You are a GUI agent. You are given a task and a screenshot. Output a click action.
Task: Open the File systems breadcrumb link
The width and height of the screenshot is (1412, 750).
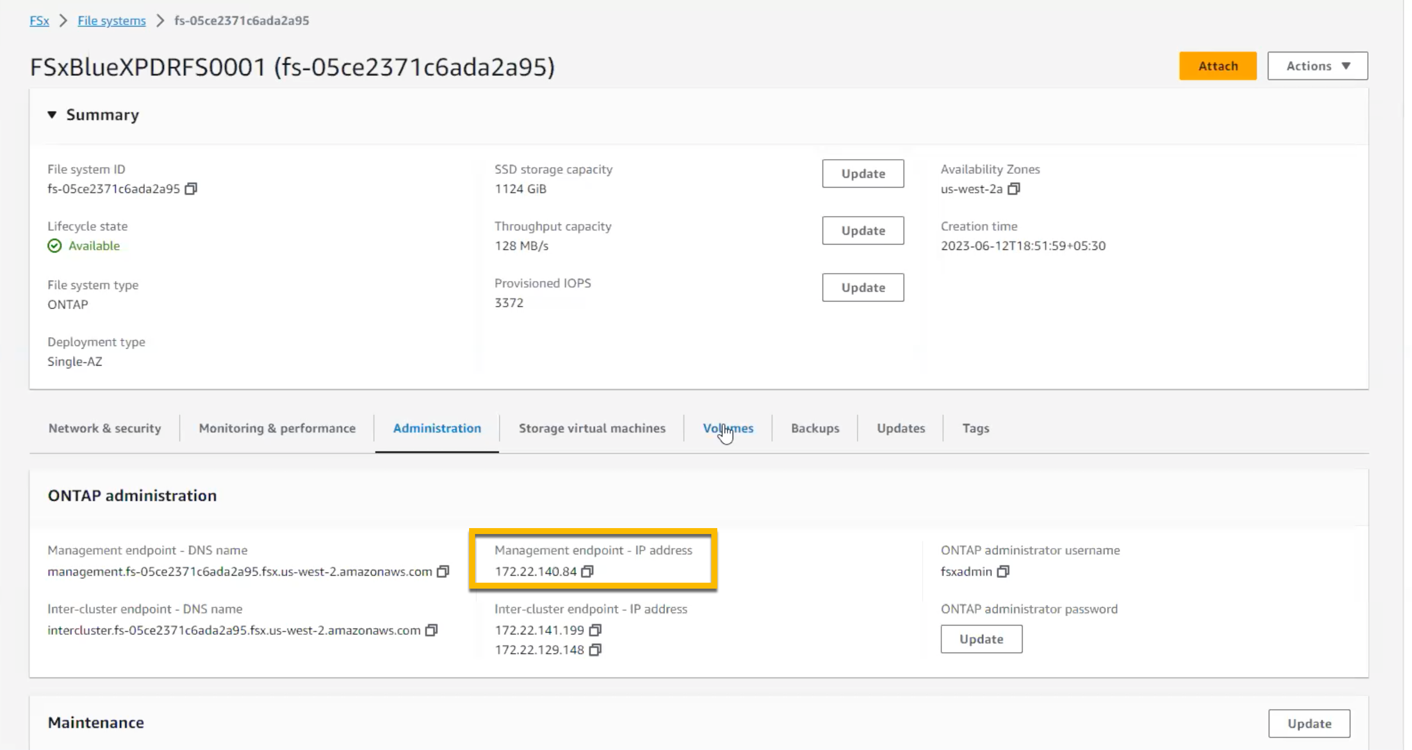(112, 21)
